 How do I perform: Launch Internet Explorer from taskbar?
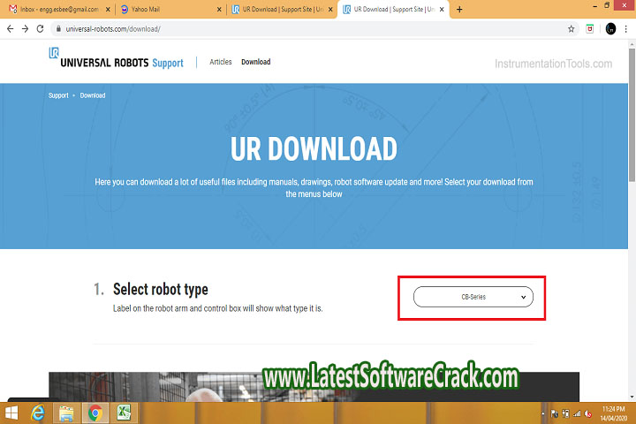click(38, 413)
